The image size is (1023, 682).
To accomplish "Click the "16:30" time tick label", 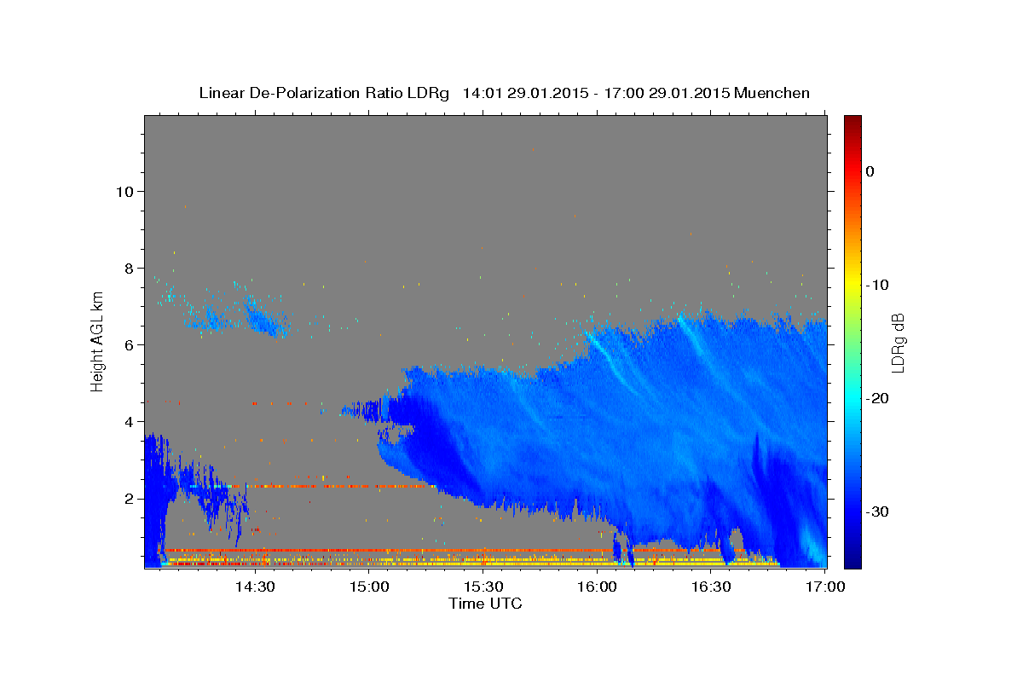I will click(x=711, y=587).
